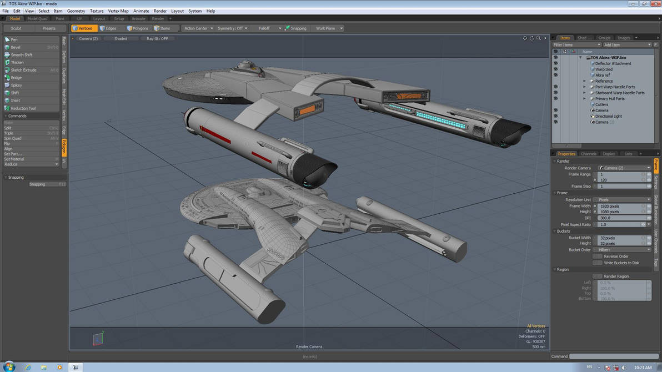Activate the Smooth Shift tool
The image size is (662, 372).
click(31, 55)
